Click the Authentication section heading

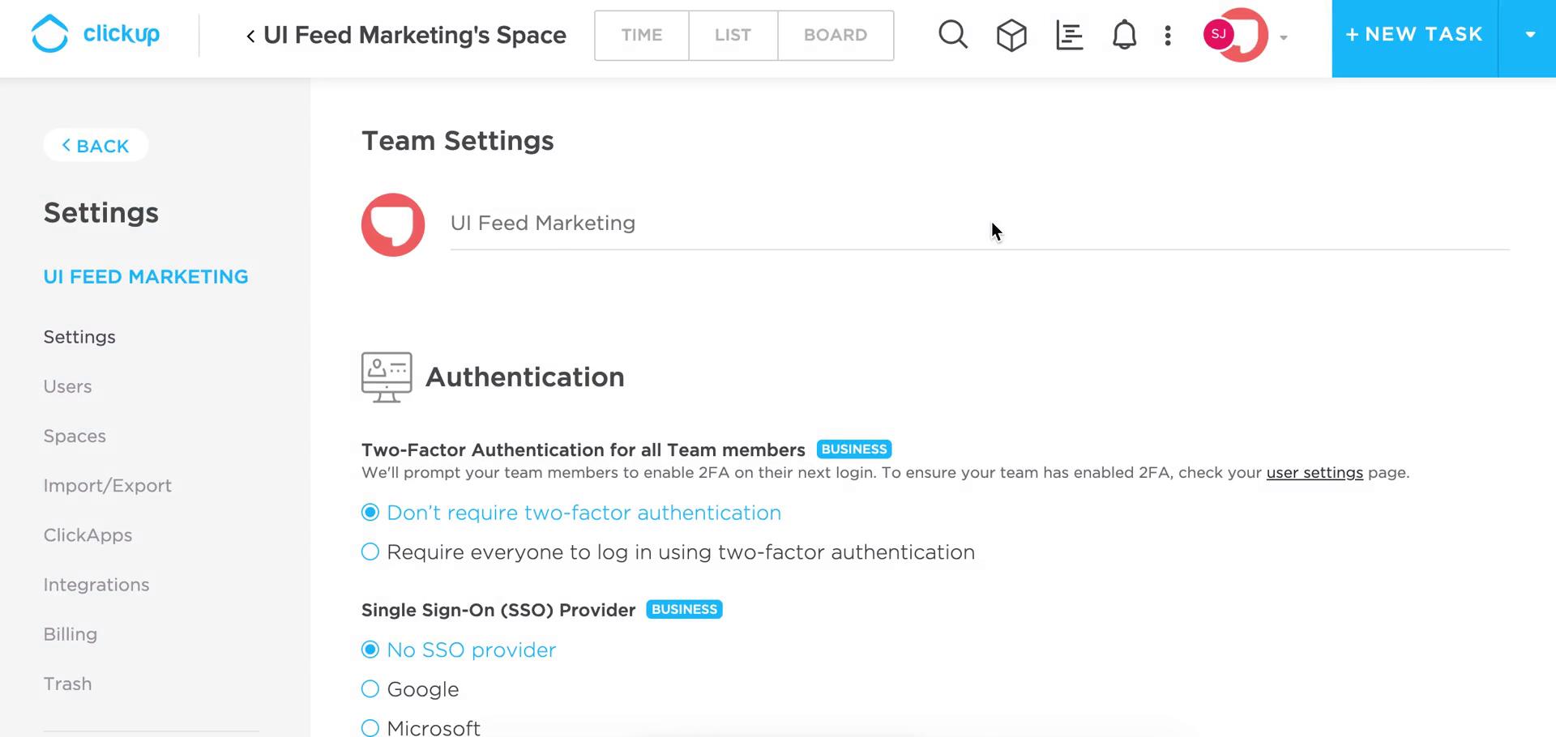[525, 377]
